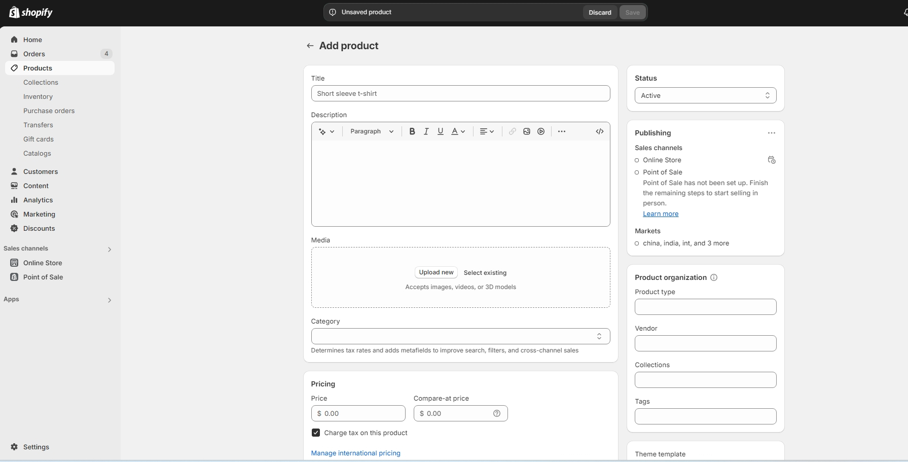Open Inventory in the Products submenu
Screen dimensions: 908x462
tap(38, 96)
